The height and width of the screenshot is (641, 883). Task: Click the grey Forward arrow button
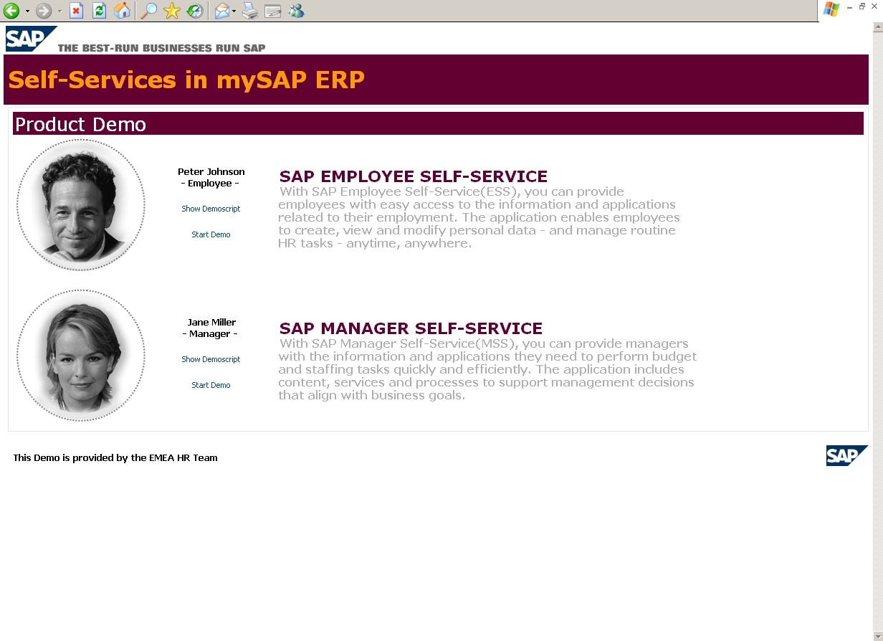pyautogui.click(x=44, y=11)
